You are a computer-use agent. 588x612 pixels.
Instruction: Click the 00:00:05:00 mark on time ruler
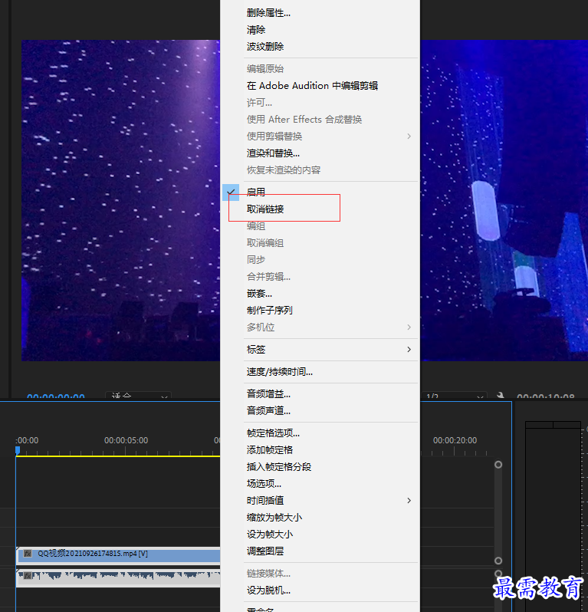pos(126,440)
